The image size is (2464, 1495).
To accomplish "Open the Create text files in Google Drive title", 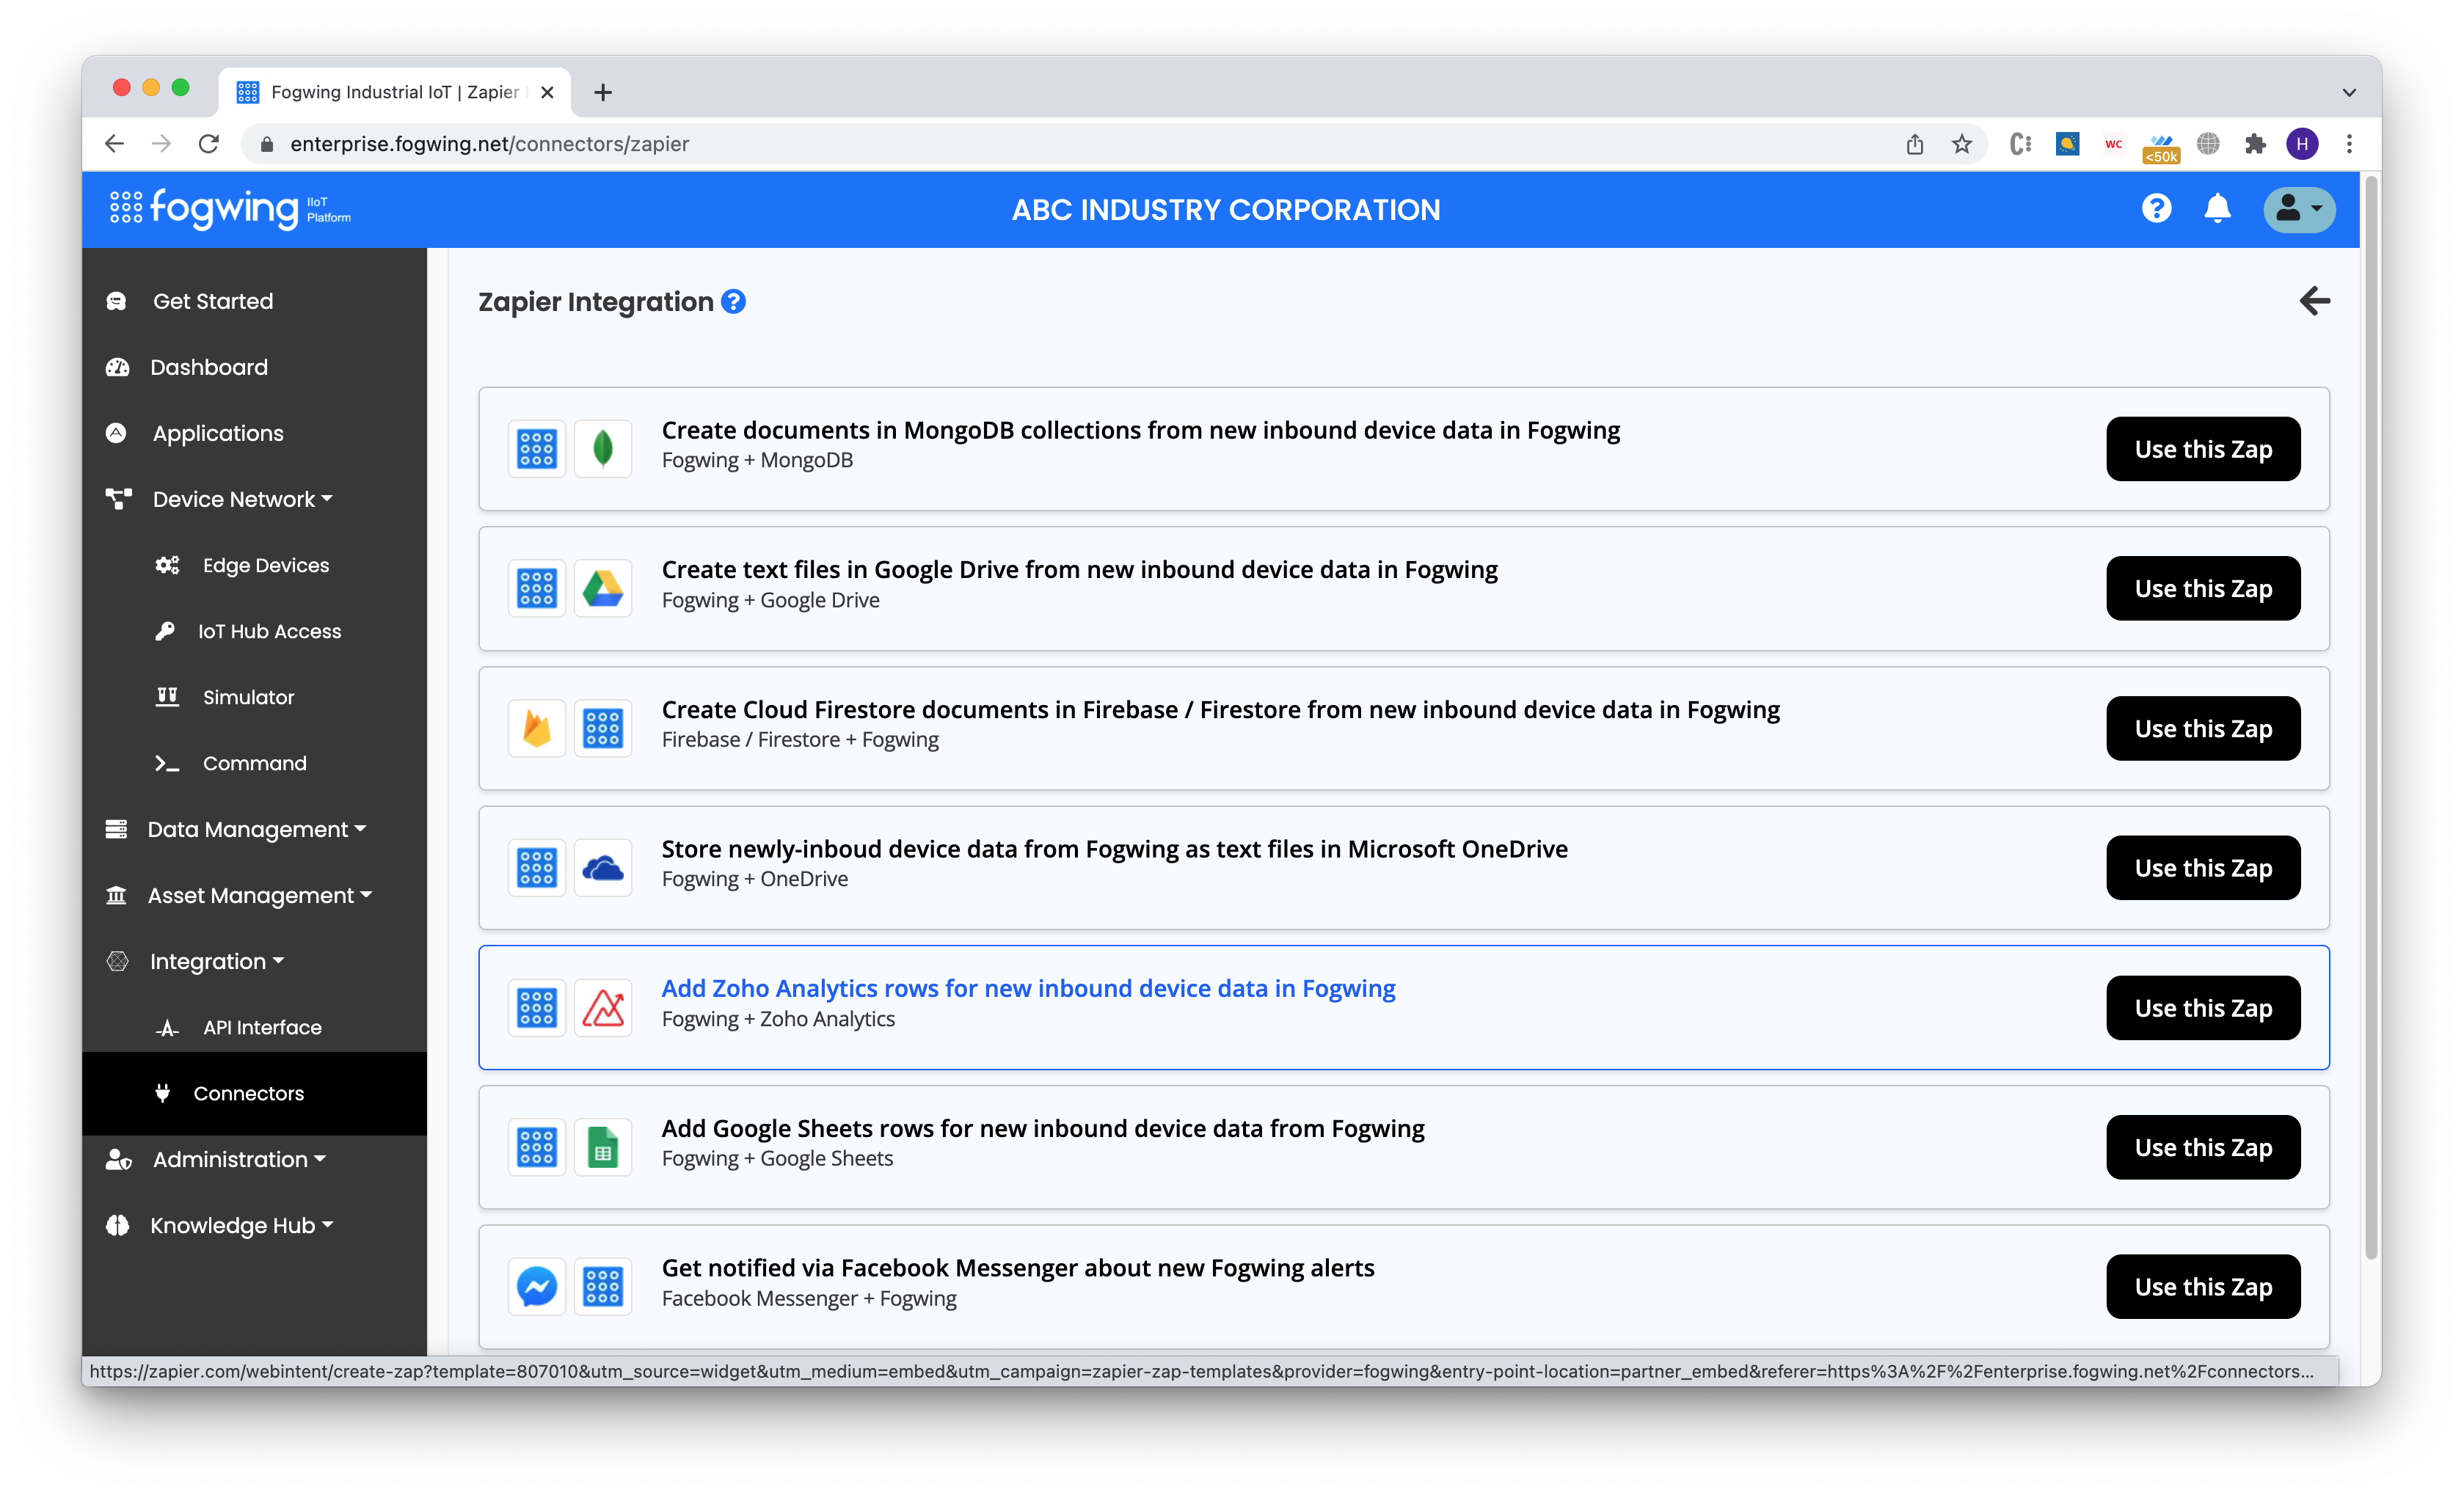I will pos(1080,569).
